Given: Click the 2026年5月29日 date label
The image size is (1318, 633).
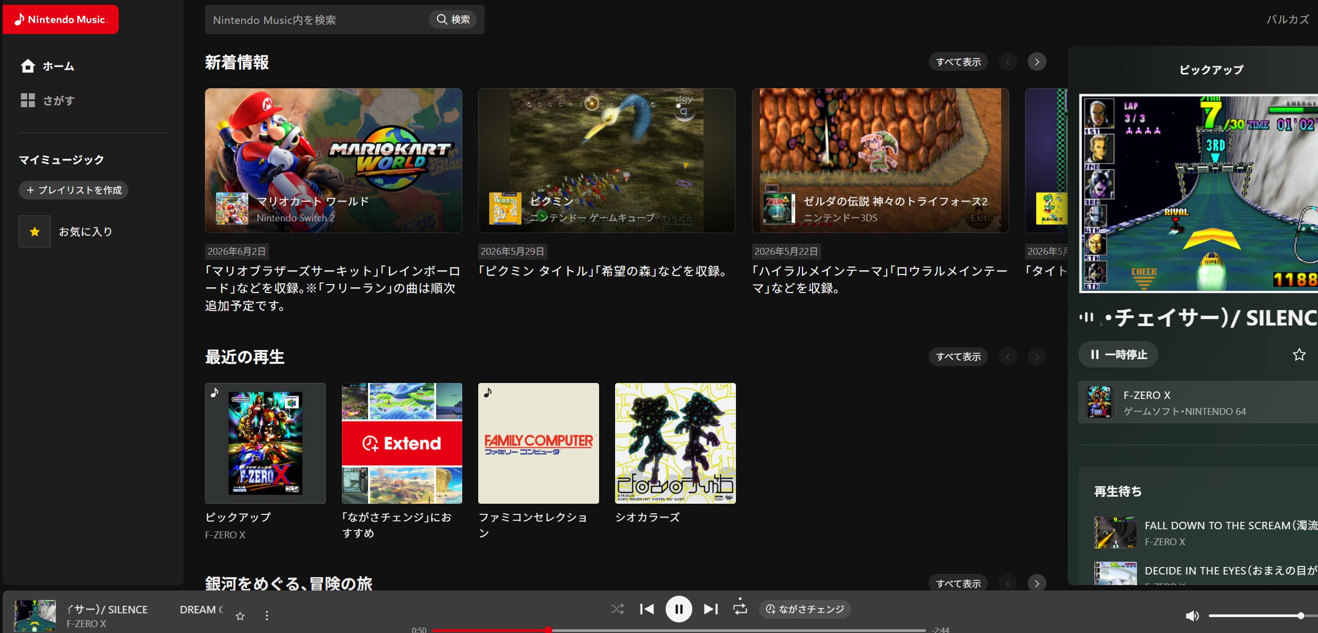Looking at the screenshot, I should pyautogui.click(x=512, y=251).
